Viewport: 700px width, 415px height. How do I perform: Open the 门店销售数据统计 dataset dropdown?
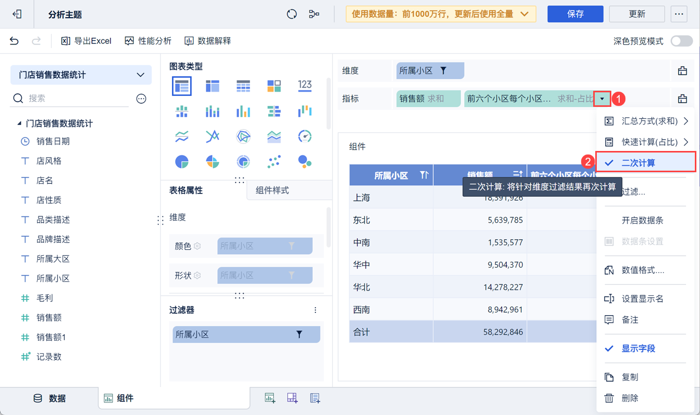(x=81, y=75)
